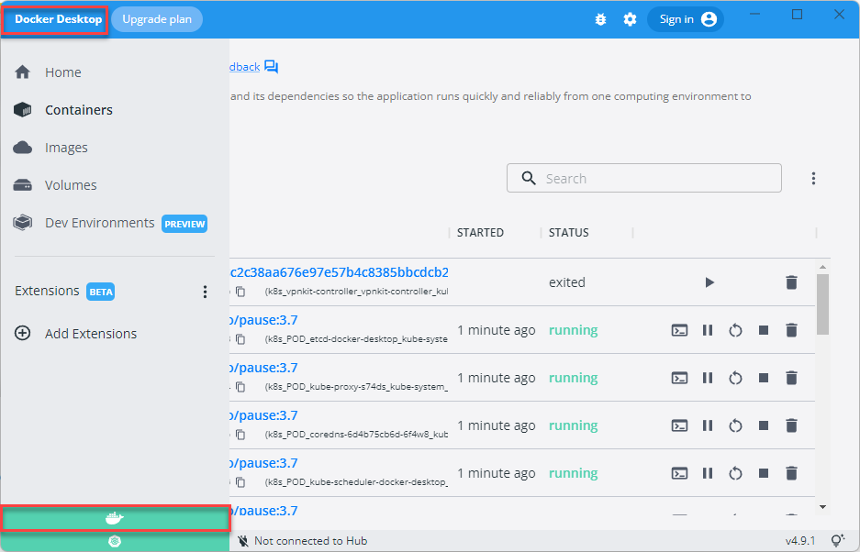Click the container list scrollbar thumb
860x552 pixels.
(822, 304)
